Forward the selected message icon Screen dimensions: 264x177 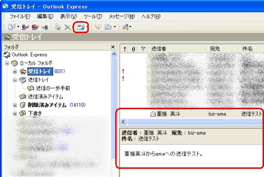click(x=45, y=27)
